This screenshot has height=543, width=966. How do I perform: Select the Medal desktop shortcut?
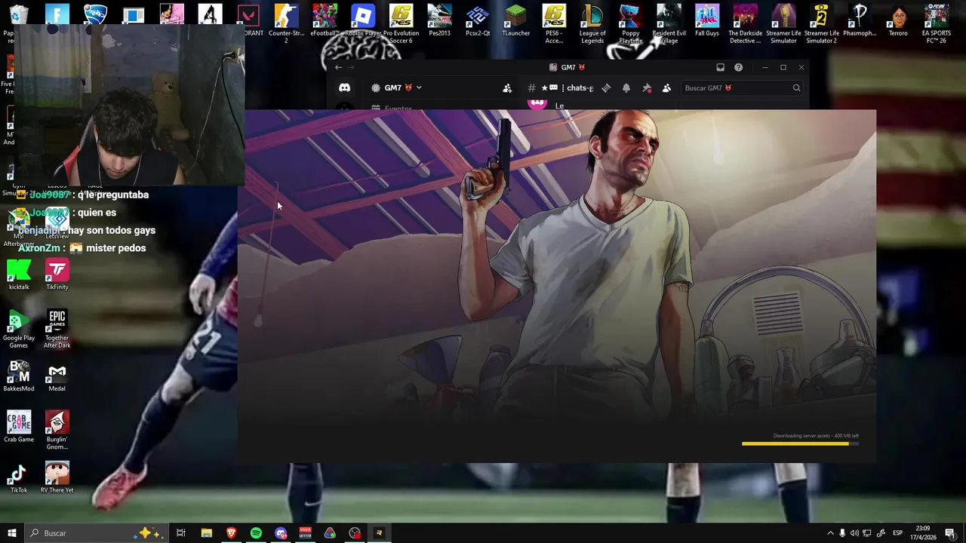coord(57,376)
